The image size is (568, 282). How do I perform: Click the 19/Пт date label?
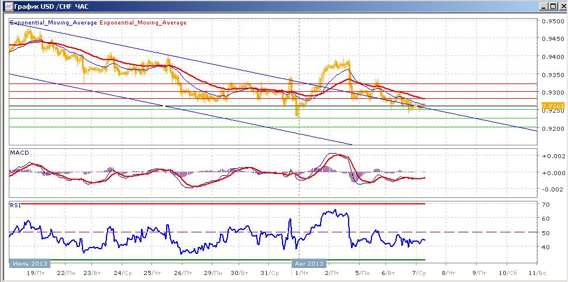click(36, 272)
